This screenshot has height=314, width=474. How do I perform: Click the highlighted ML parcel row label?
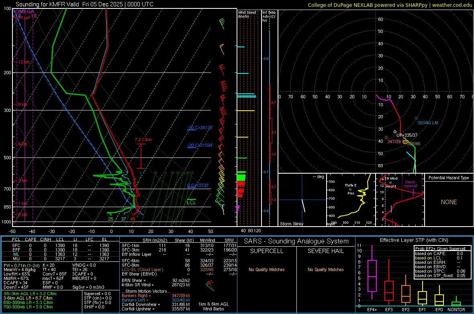16,254
